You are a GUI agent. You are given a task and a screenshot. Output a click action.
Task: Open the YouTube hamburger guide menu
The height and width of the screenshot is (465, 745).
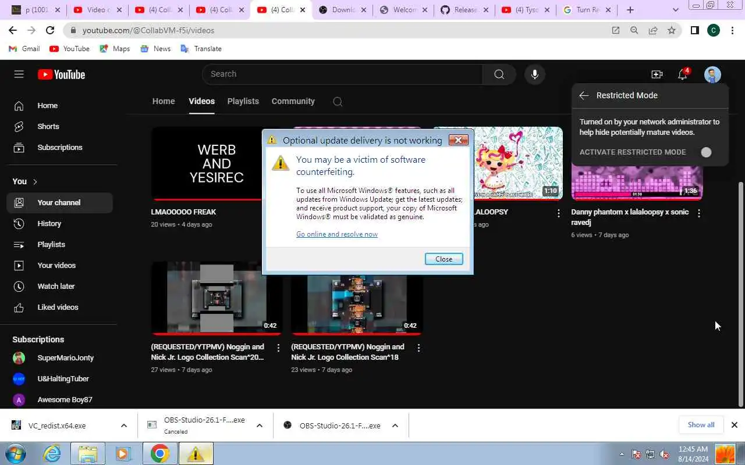[19, 74]
